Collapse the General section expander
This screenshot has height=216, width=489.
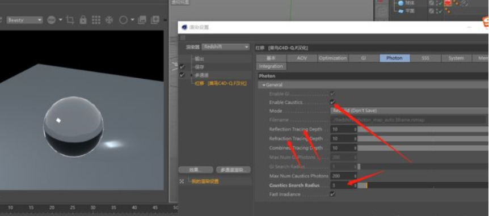point(264,85)
